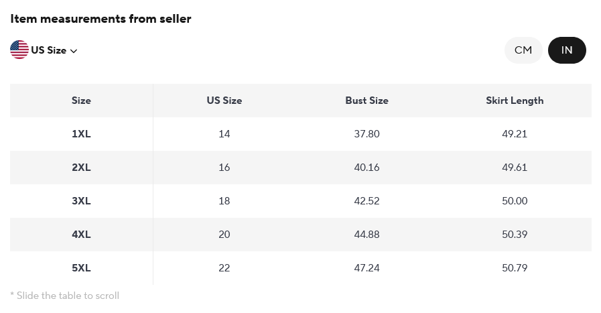Click the 37.80 bust size value
Image resolution: width=601 pixels, height=313 pixels.
pyautogui.click(x=366, y=134)
